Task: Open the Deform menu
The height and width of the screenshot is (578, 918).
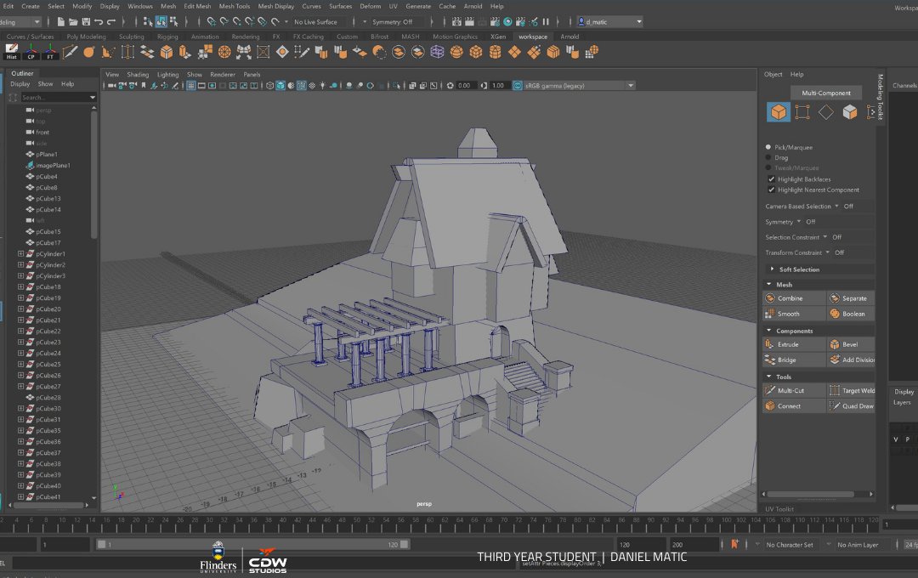Action: tap(370, 6)
